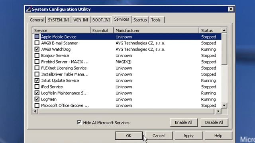The width and height of the screenshot is (255, 143).
Task: Sort by the Manufacturer column header
Action: [156, 31]
